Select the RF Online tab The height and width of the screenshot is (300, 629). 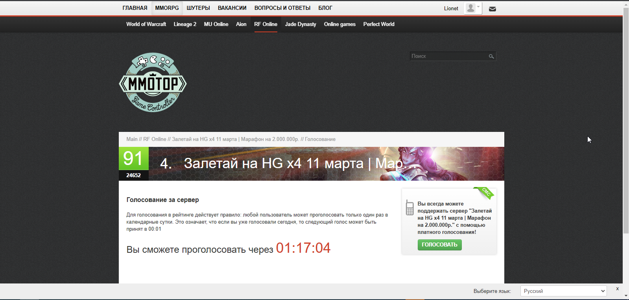point(266,24)
